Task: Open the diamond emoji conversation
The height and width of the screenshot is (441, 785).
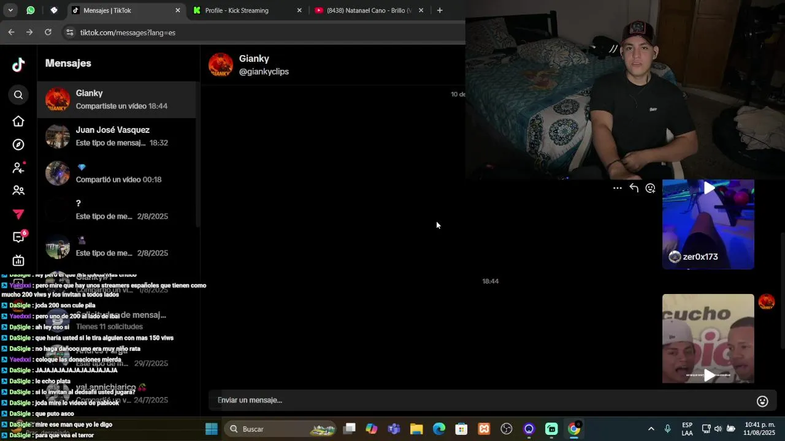Action: [x=117, y=173]
